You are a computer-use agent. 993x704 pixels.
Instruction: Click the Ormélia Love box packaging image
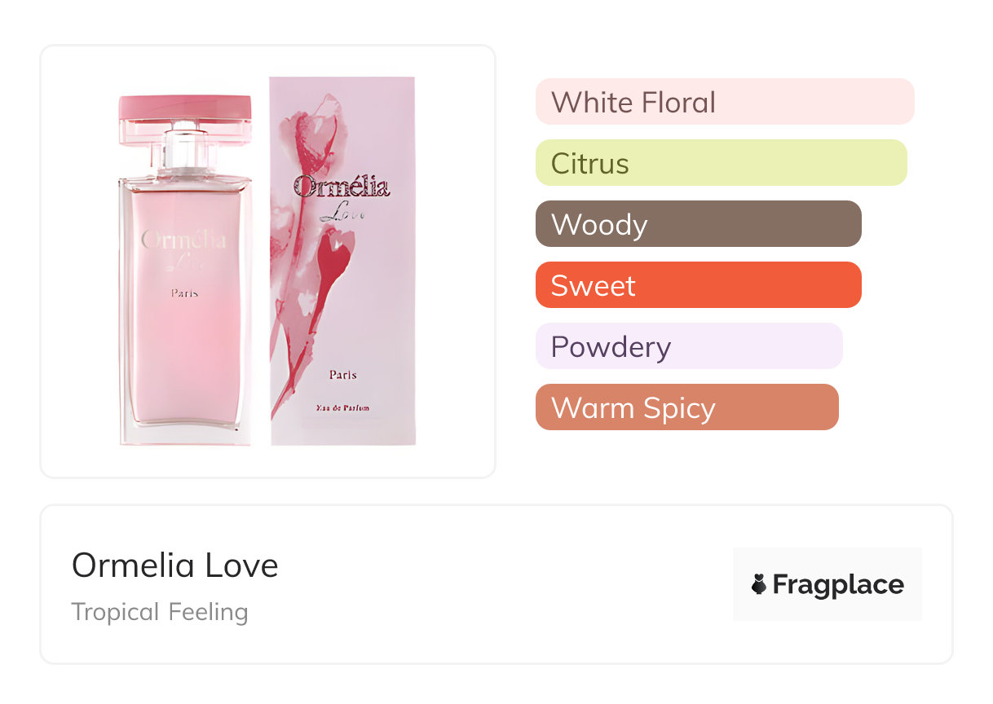(x=342, y=261)
